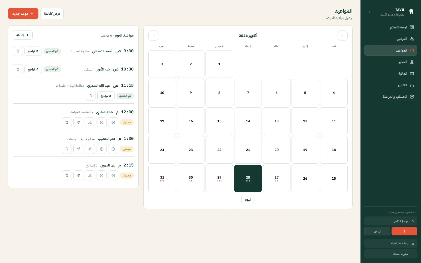421x263 pixels.
Task: Download backup نسخة احتياطية
Action: [391, 243]
